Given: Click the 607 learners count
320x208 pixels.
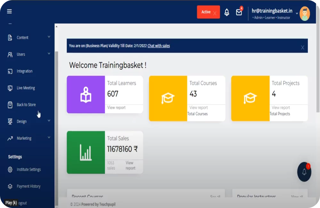Looking at the screenshot, I should coord(113,94).
